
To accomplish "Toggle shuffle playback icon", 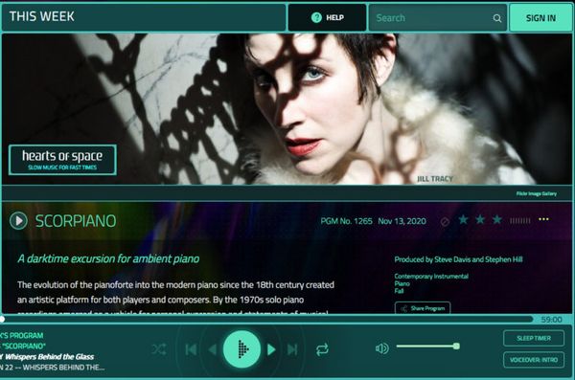I will coord(159,349).
